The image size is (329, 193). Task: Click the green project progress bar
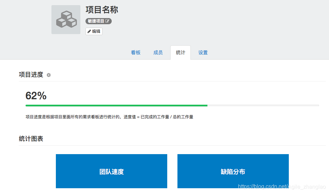pyautogui.click(x=116, y=105)
